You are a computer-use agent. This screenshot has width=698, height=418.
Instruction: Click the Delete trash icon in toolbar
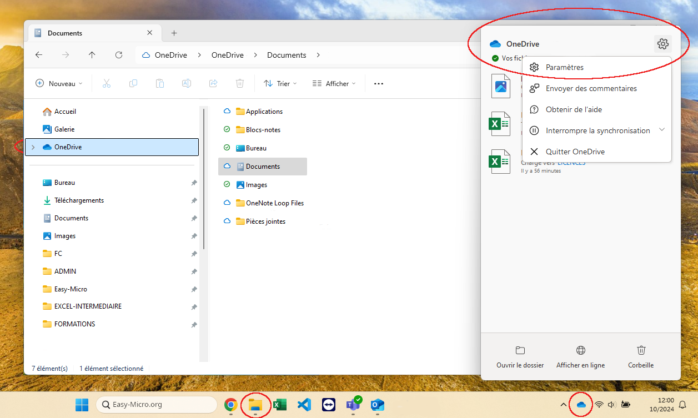[x=240, y=83]
